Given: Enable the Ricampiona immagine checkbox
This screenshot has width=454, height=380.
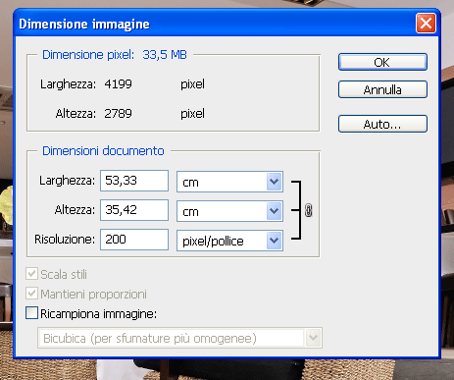Looking at the screenshot, I should 31,313.
